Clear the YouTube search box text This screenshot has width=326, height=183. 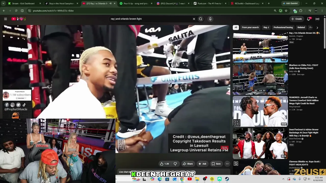pos(194,19)
